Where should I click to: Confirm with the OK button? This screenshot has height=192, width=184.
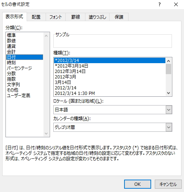coord(137,184)
